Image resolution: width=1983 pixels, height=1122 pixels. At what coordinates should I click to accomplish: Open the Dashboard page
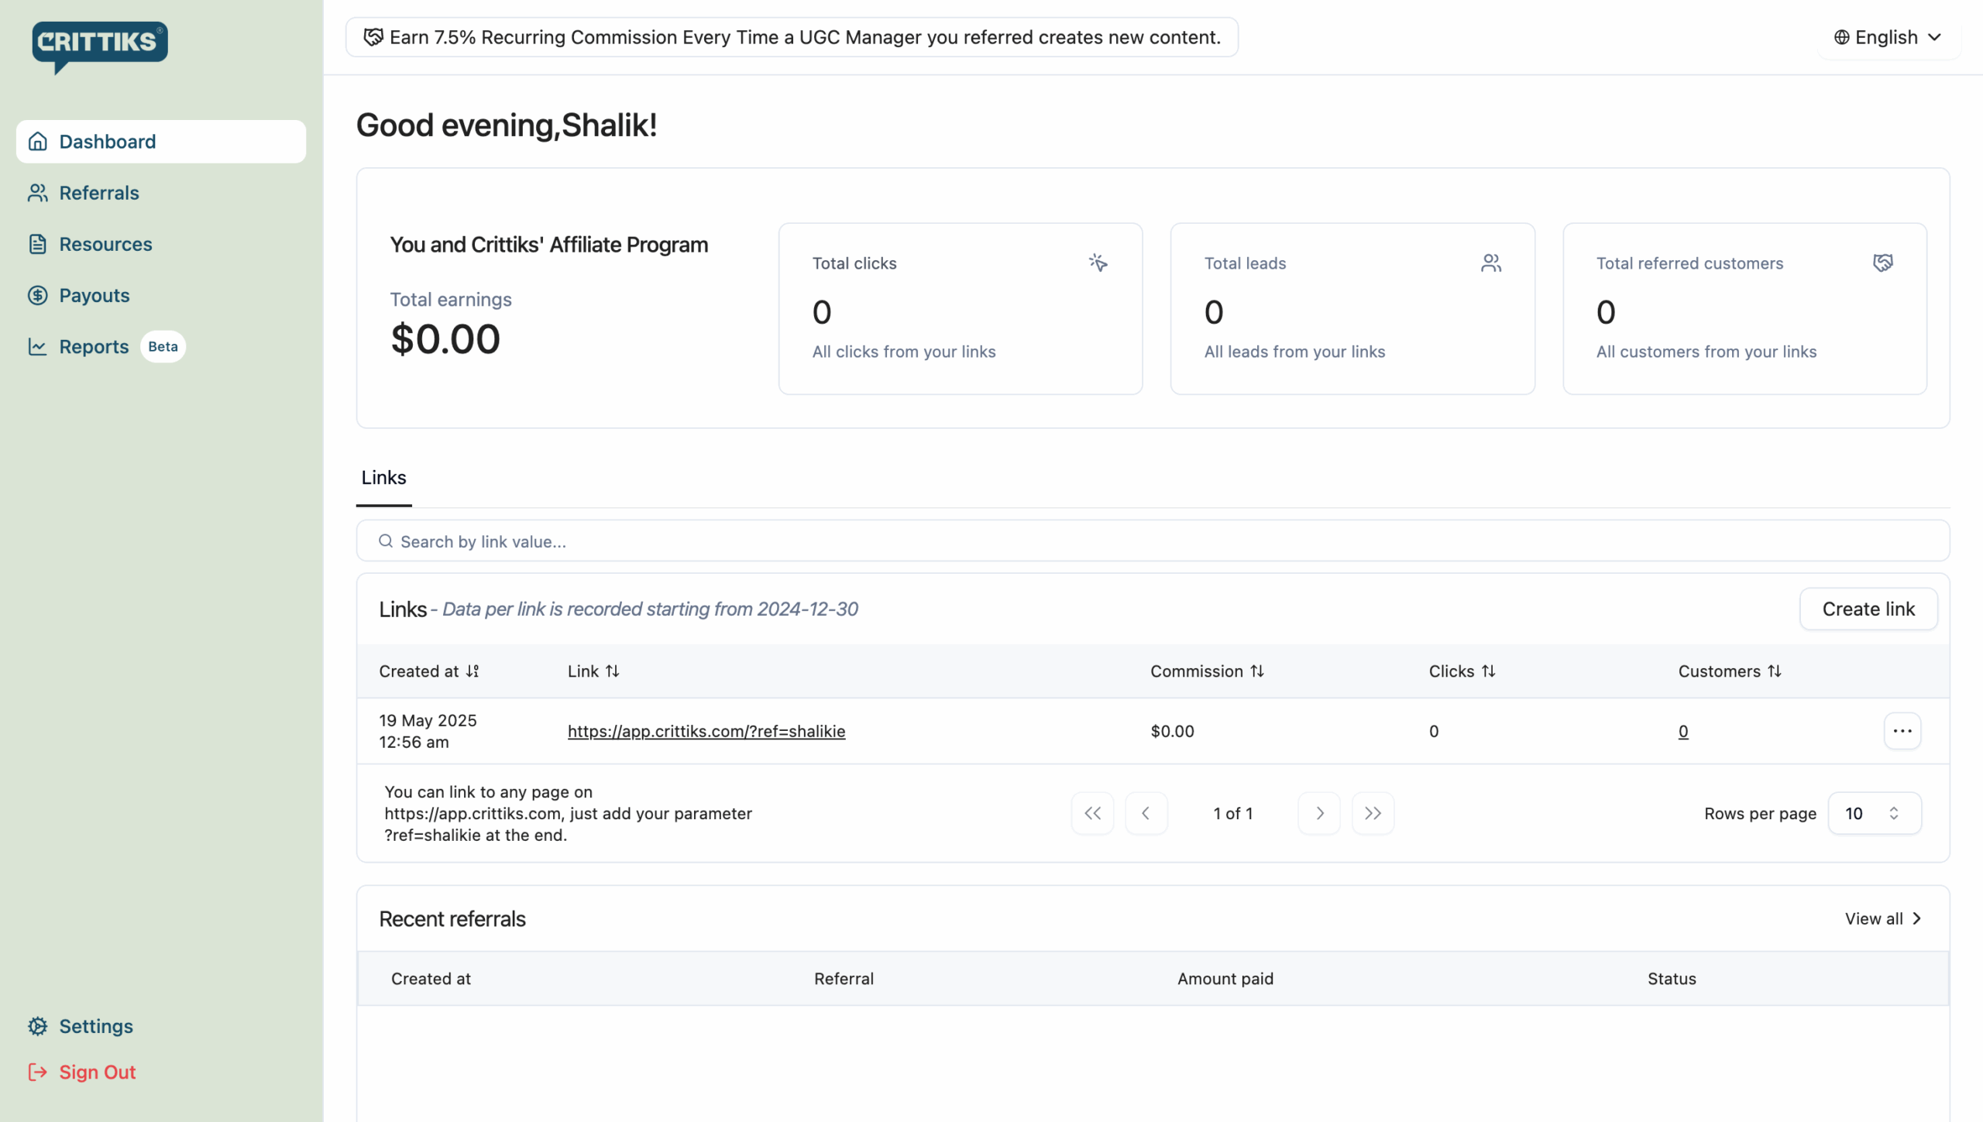tap(161, 142)
